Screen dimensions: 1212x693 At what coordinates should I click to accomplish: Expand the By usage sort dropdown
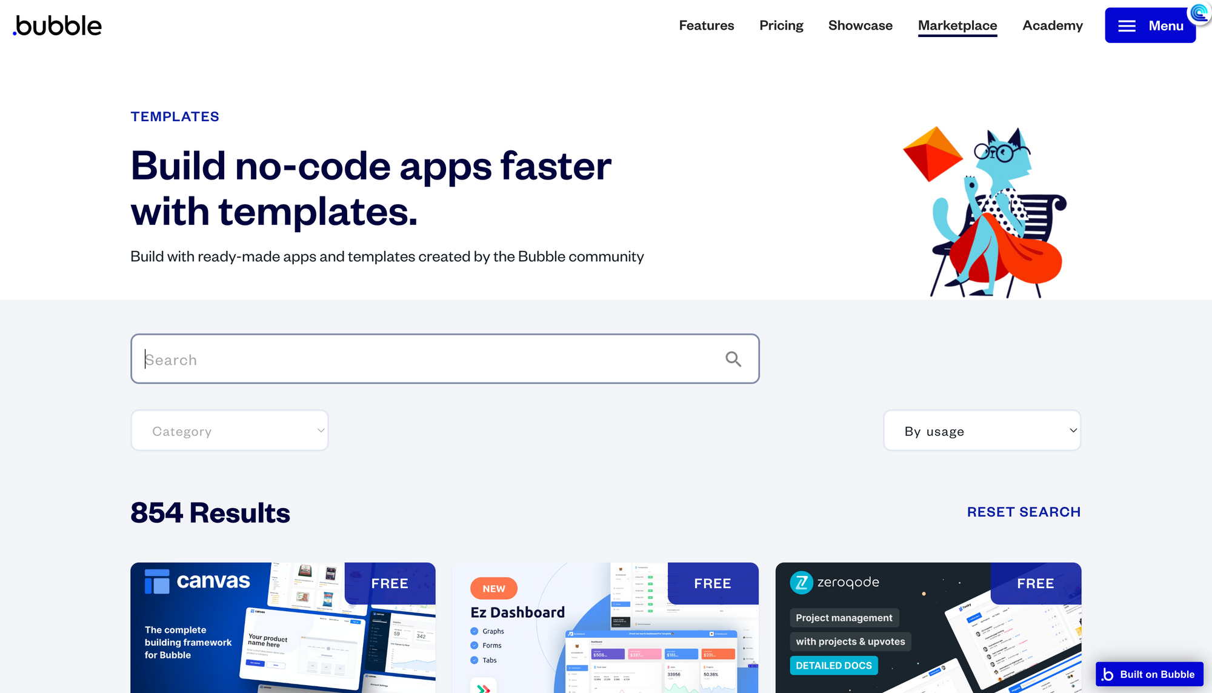tap(982, 430)
